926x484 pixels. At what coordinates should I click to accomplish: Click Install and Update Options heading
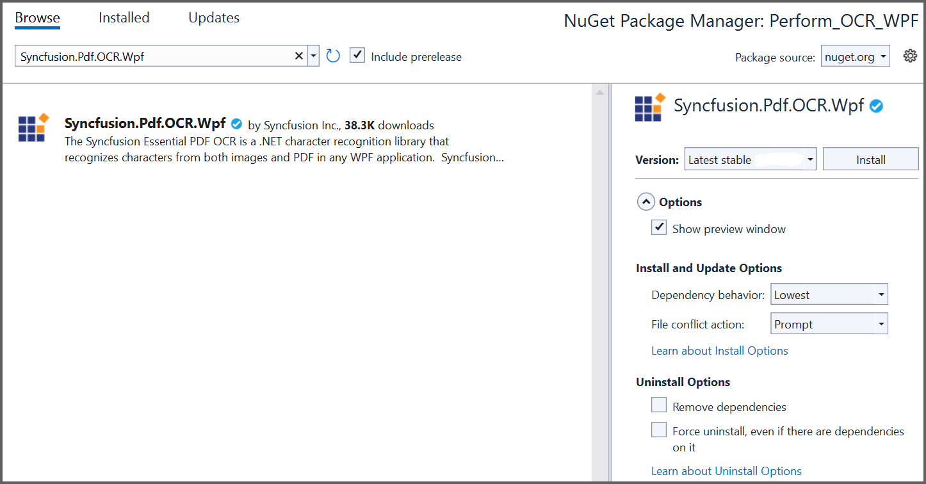[x=709, y=268]
